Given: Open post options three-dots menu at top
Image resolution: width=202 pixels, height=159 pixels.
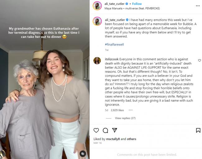Looking at the screenshot, I should pos(198,6).
